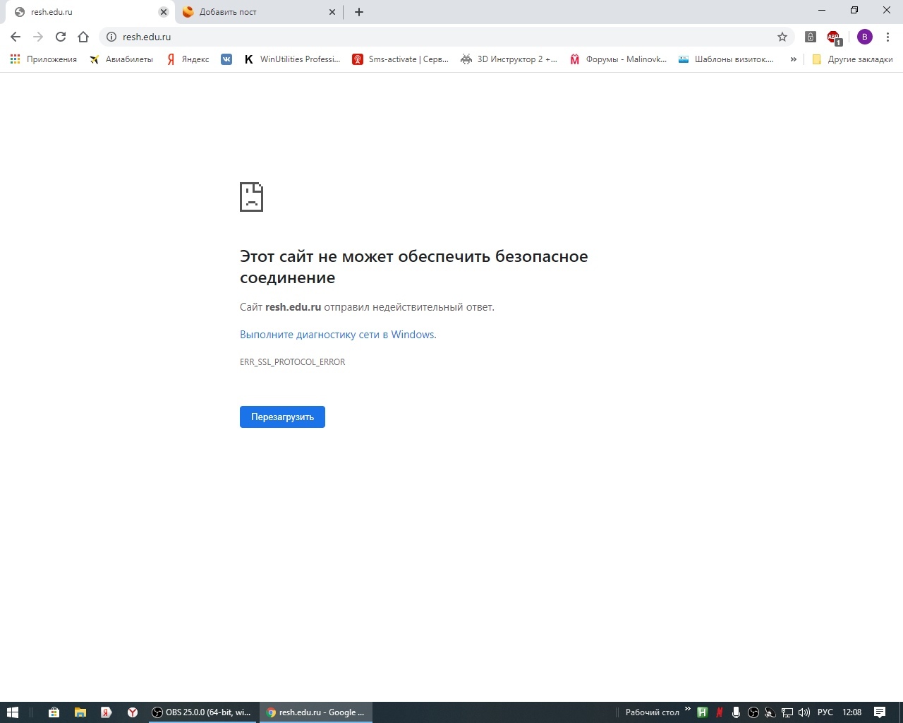Open the microphone tray icon
This screenshot has width=903, height=723.
736,712
